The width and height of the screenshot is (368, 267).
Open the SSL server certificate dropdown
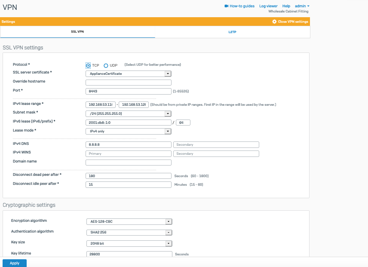point(129,74)
